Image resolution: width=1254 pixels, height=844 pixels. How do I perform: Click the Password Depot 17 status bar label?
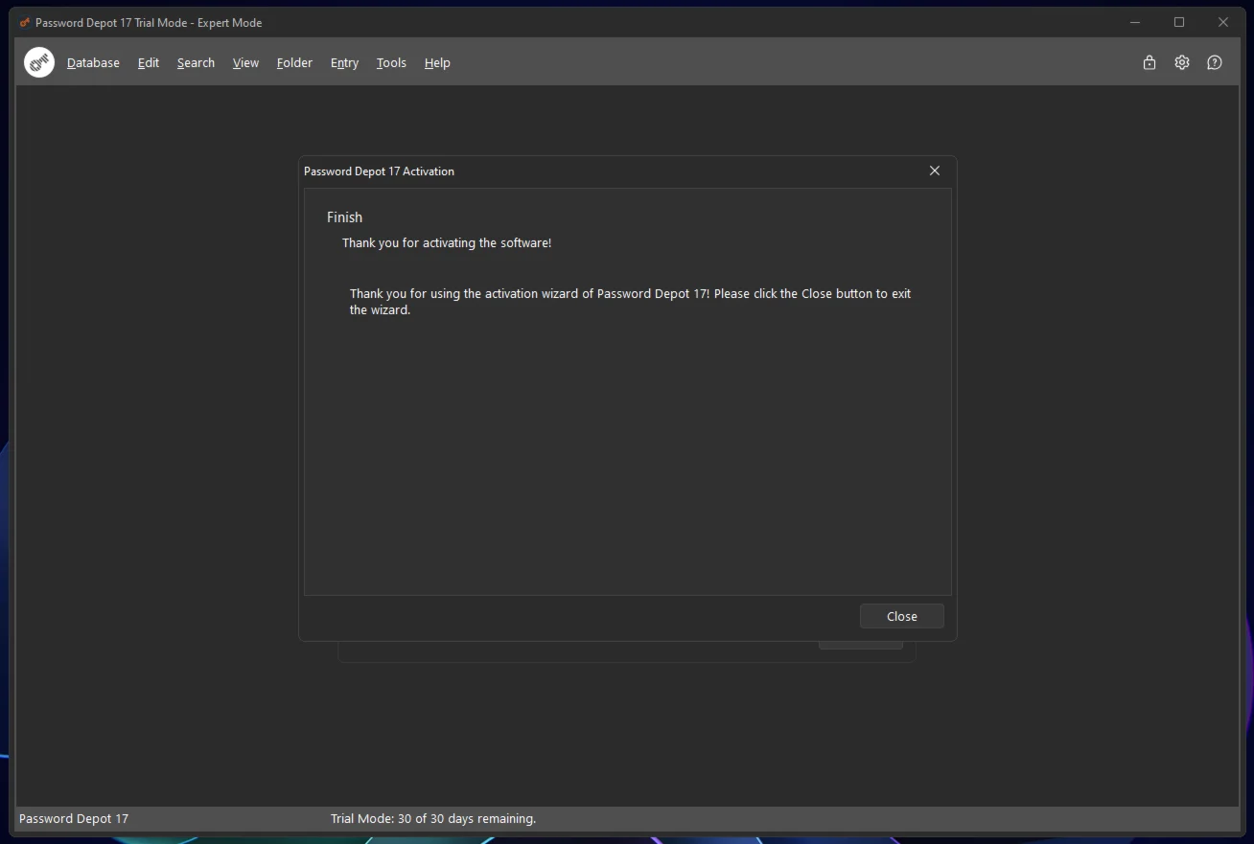point(74,818)
